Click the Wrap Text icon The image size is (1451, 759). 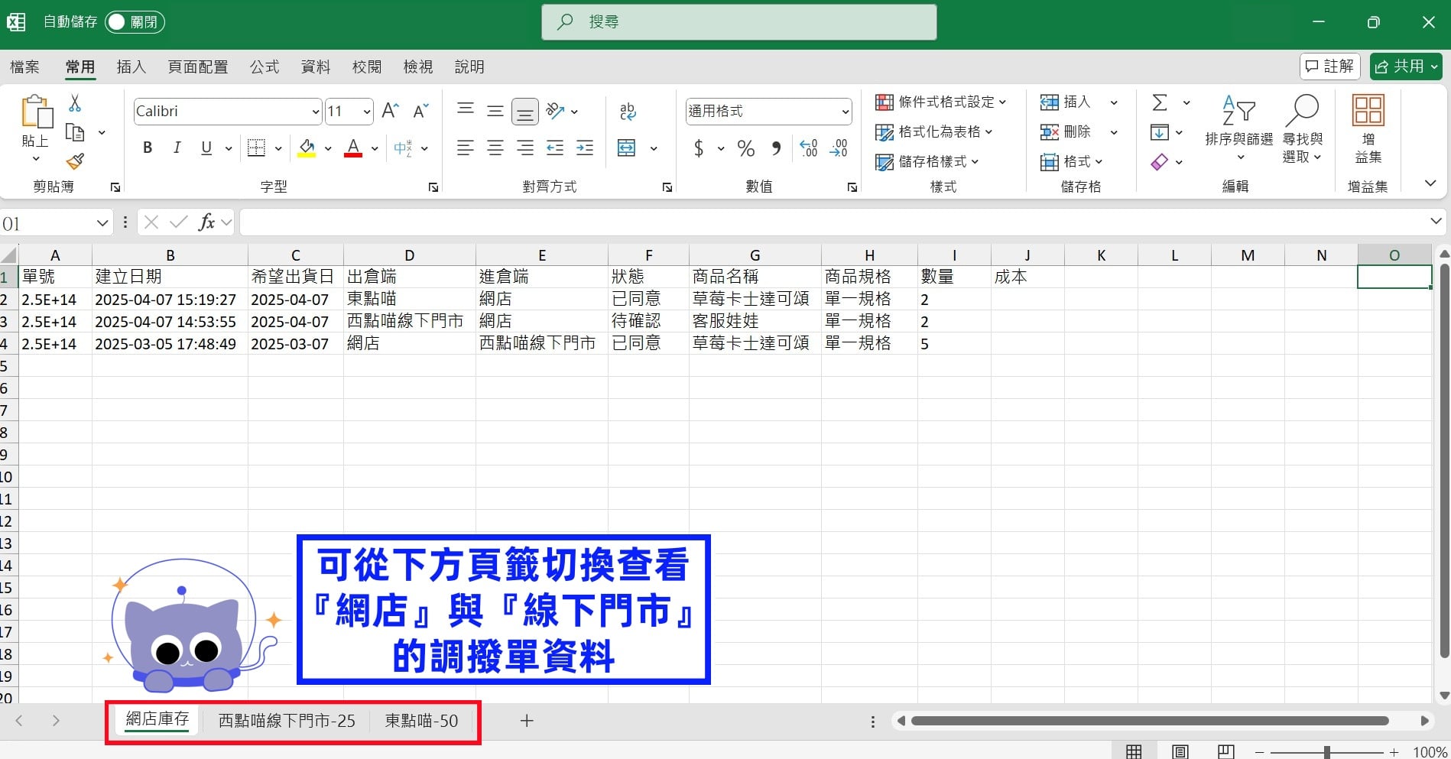point(628,112)
